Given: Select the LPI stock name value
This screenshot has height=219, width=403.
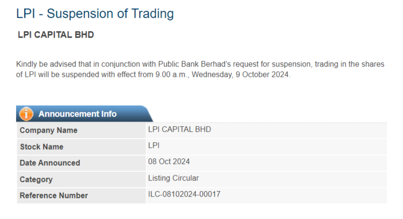Looking at the screenshot, I should [154, 145].
